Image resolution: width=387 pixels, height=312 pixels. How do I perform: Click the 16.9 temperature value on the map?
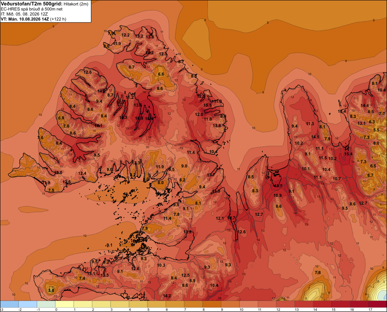pyautogui.click(x=139, y=119)
